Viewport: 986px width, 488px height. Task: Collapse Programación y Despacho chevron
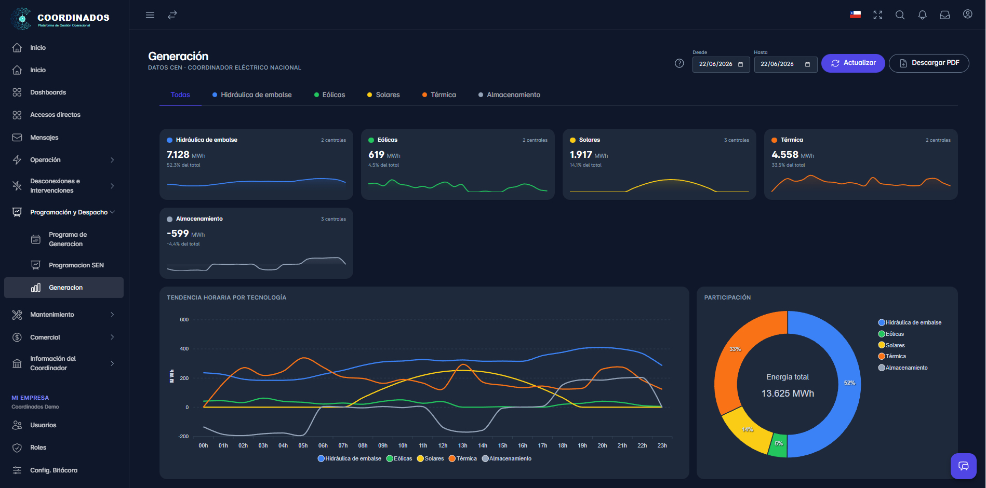(x=112, y=212)
